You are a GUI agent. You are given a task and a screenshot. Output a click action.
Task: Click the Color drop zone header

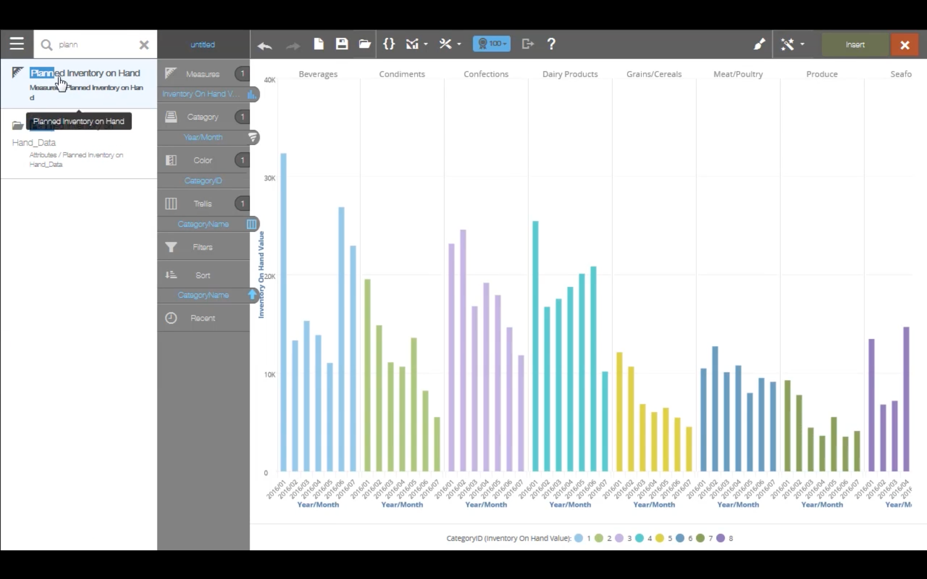203,160
